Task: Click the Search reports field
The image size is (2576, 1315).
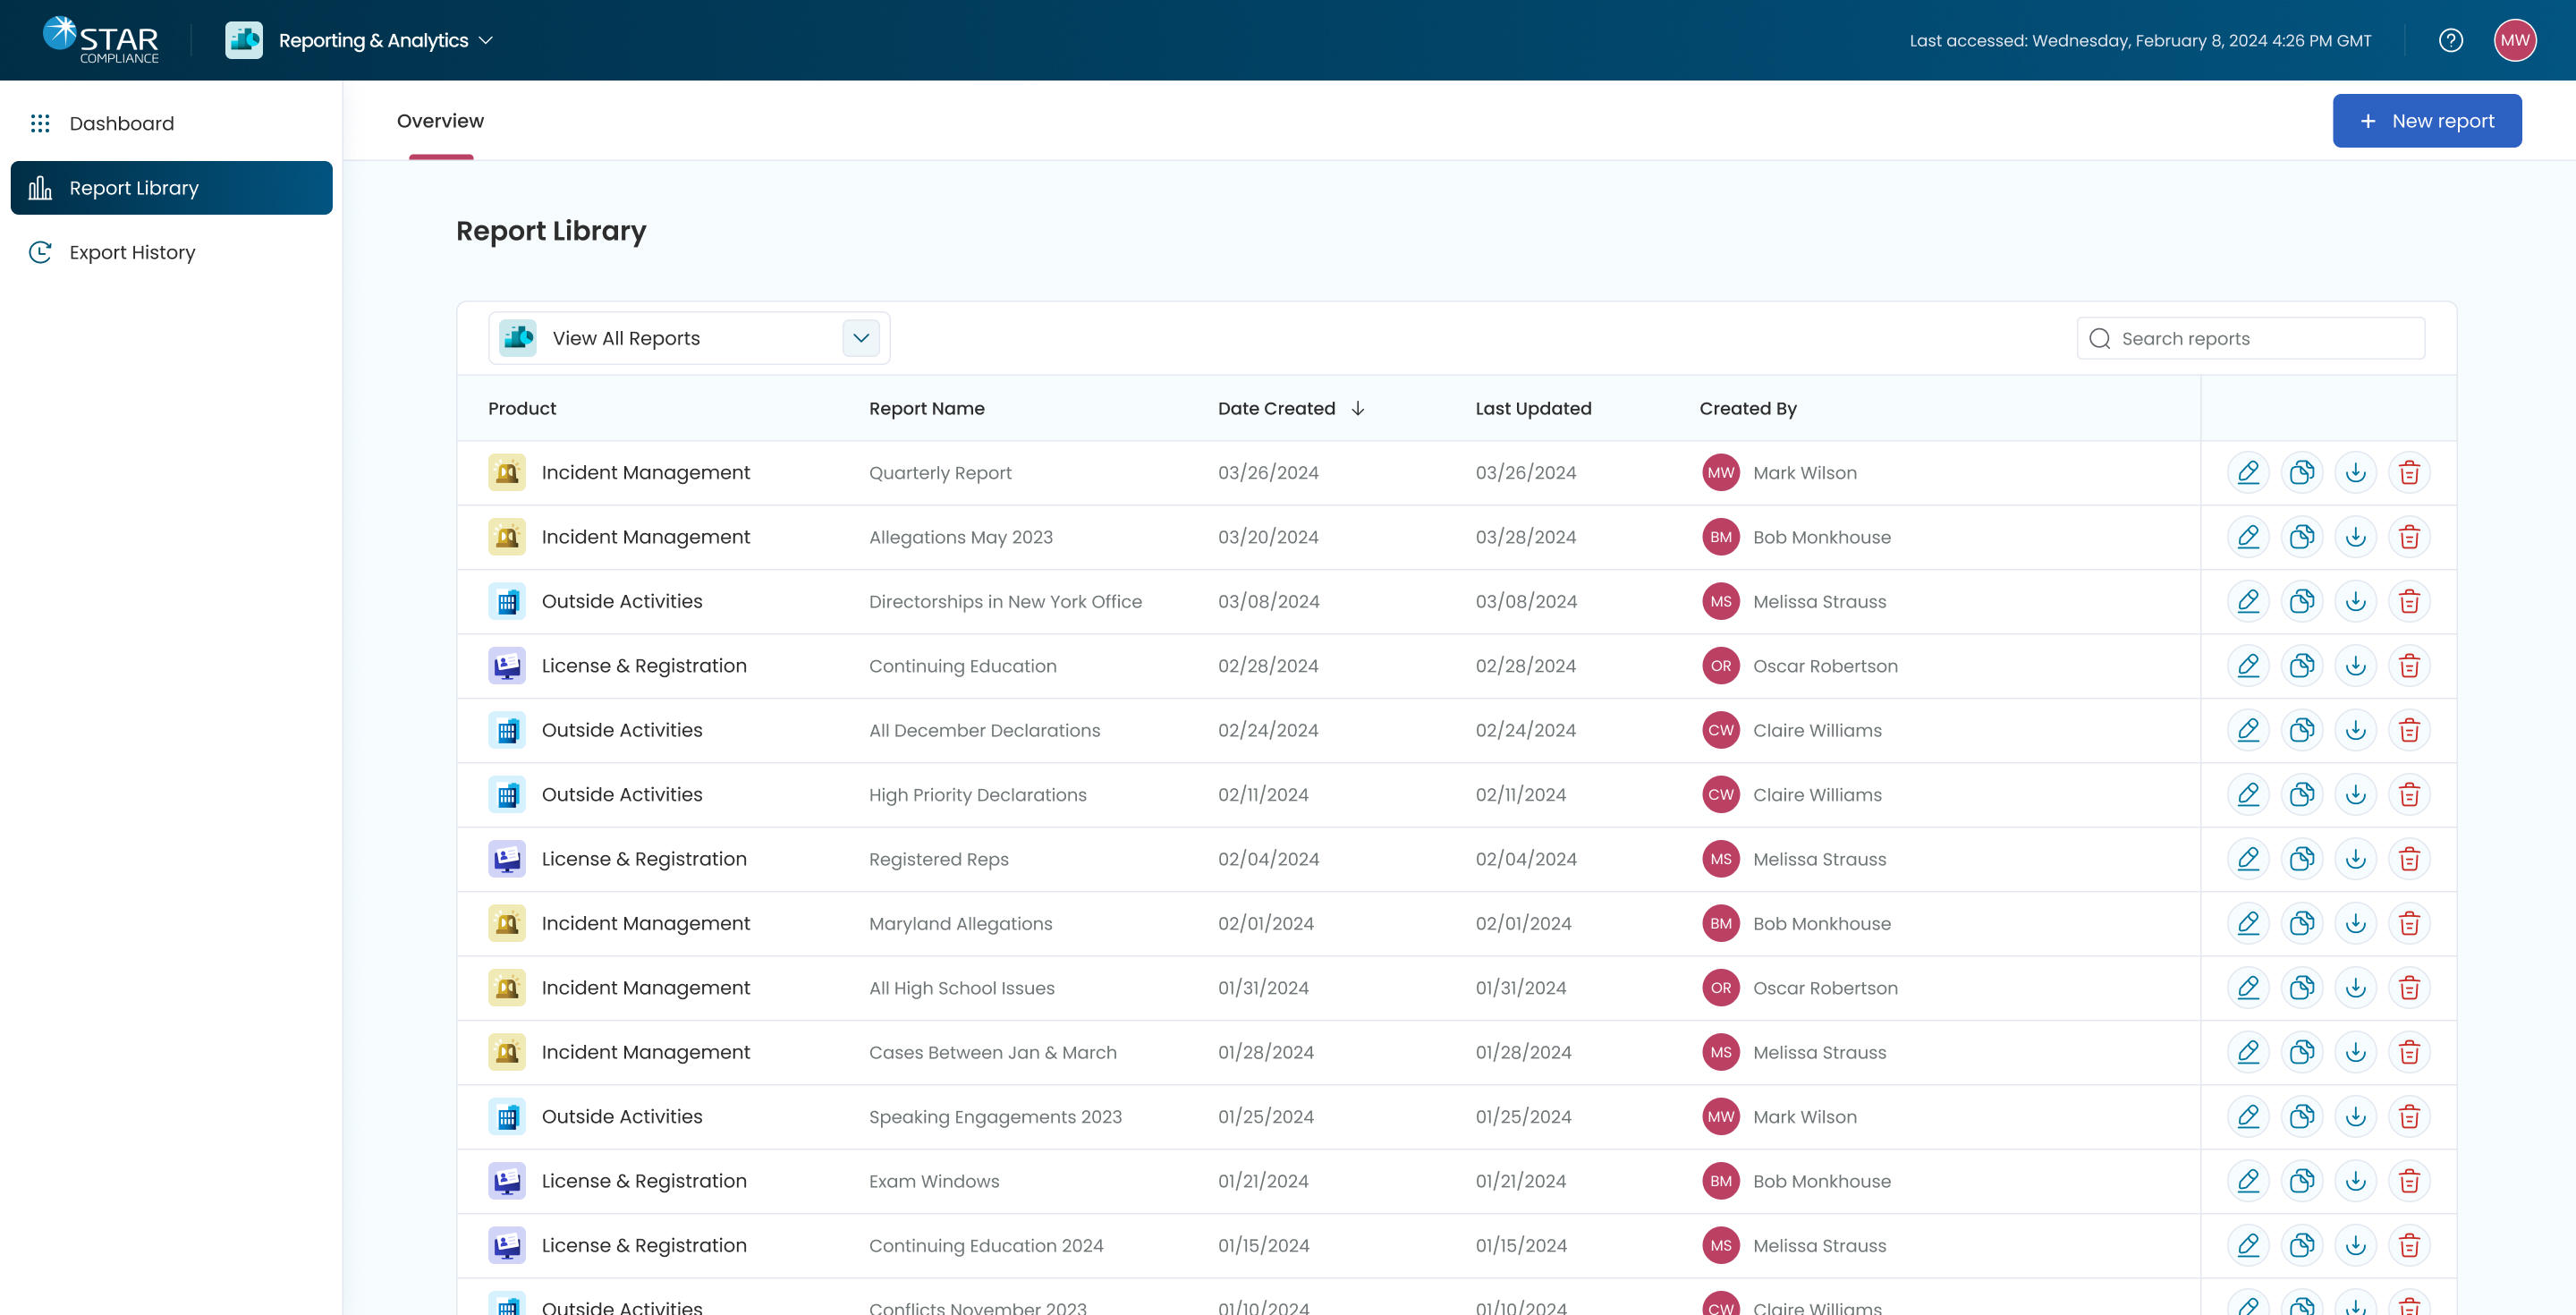Action: (x=2250, y=338)
